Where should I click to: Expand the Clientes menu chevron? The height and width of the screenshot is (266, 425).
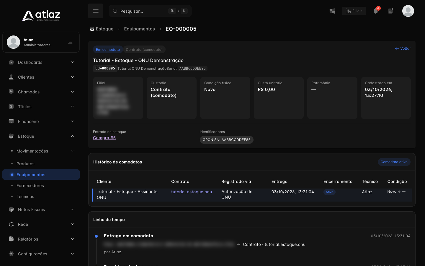72,77
